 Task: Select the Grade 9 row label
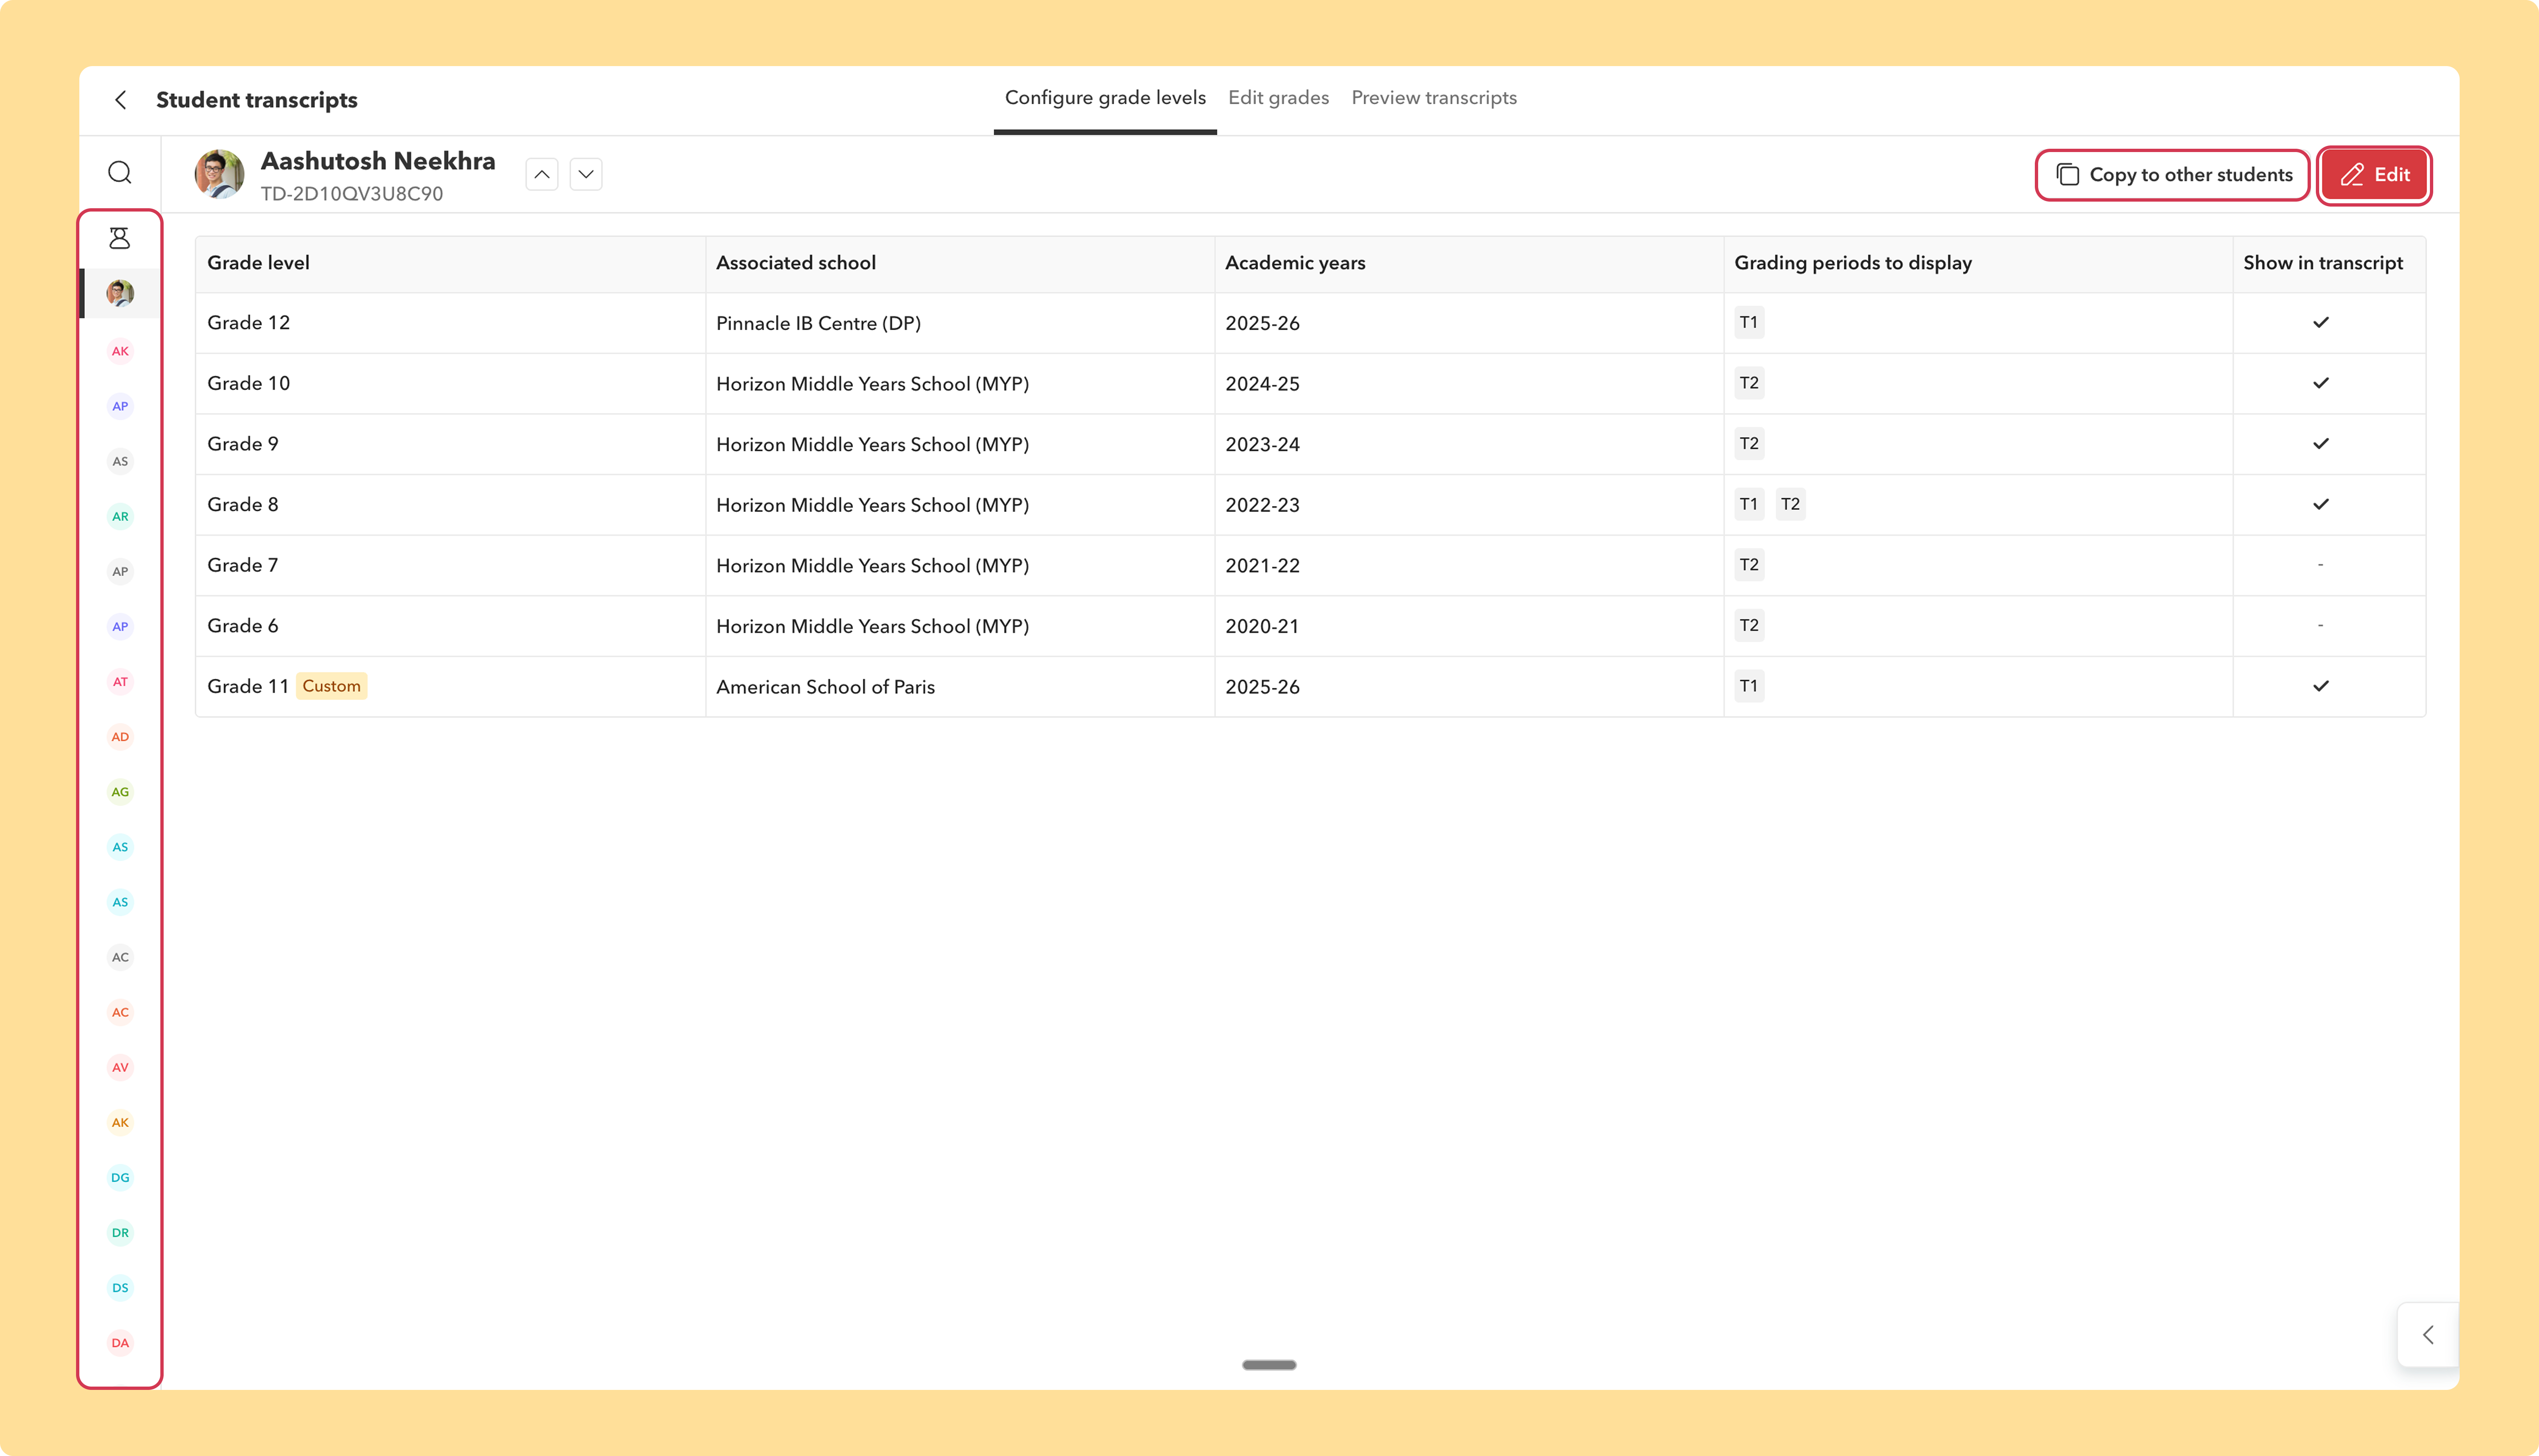(243, 444)
